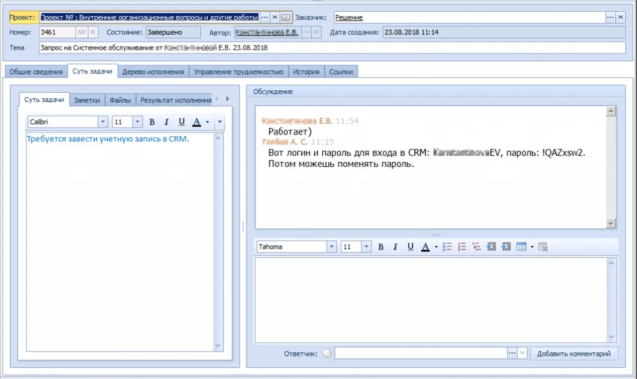Open the Файлы sub-tab

(x=119, y=100)
